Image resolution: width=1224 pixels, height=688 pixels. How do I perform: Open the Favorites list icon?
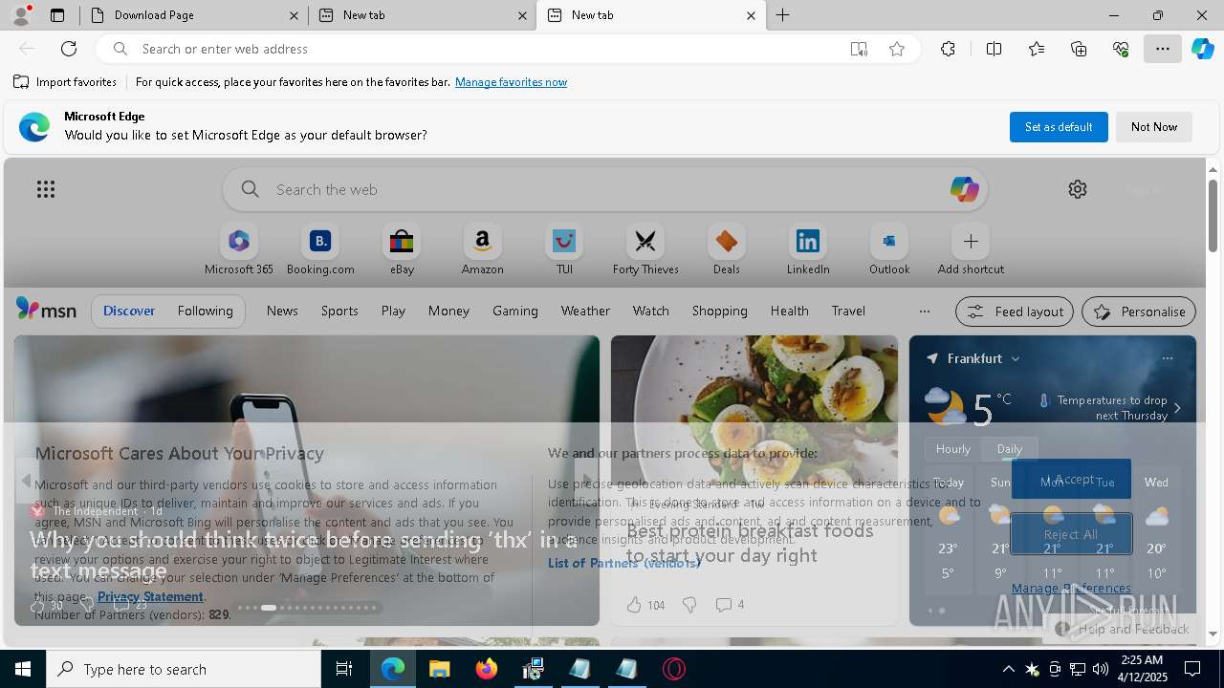pos(1037,49)
